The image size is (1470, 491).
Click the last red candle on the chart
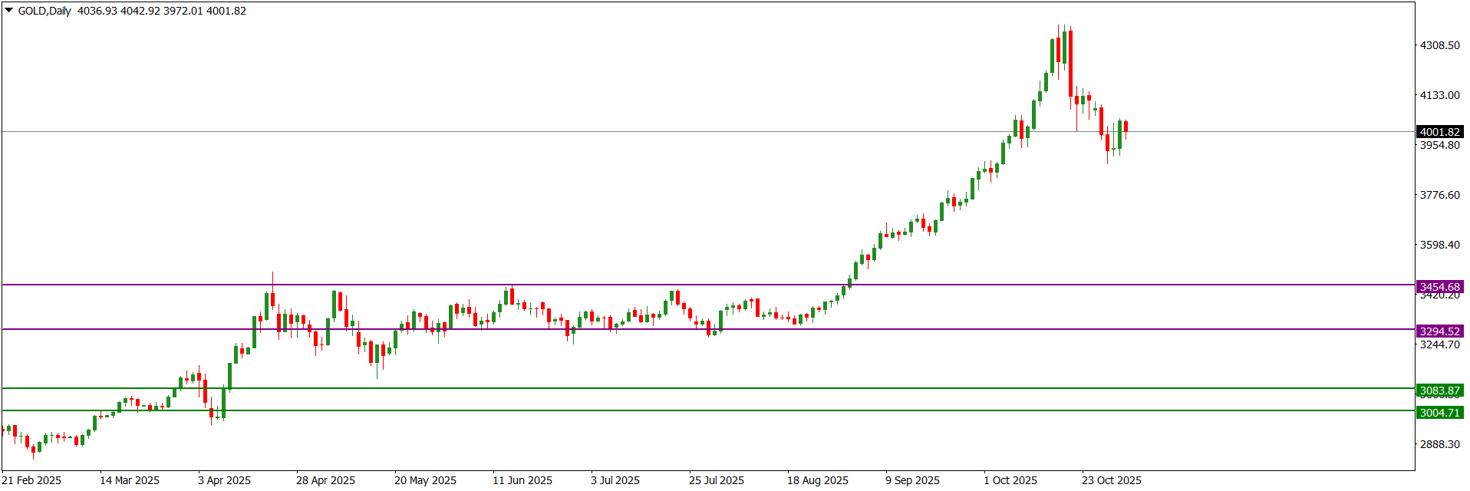click(x=1126, y=127)
